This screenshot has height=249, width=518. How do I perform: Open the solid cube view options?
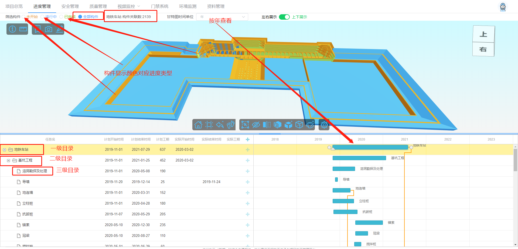click(288, 125)
